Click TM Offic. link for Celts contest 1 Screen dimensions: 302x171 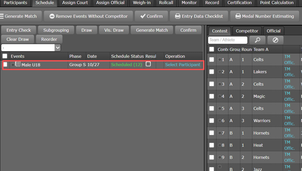pyautogui.click(x=289, y=60)
